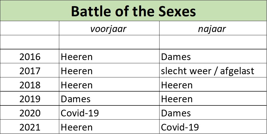
Task: Click the Battle of the Sexes title
Action: [x=133, y=11]
